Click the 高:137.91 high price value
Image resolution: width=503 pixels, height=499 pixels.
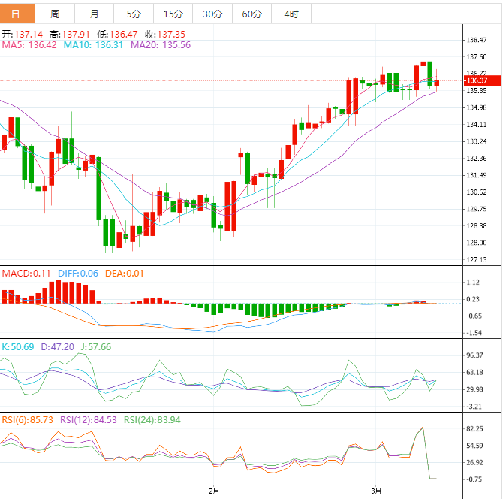click(x=70, y=35)
